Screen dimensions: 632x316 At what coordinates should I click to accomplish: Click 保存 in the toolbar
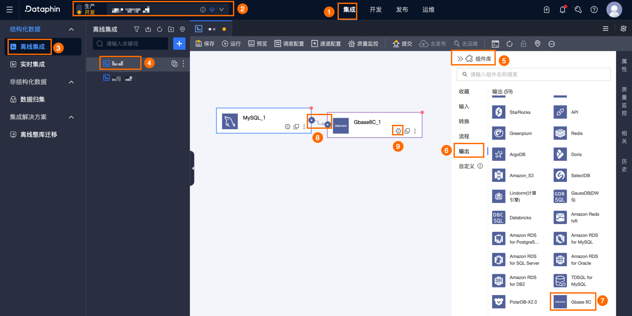[x=205, y=44]
